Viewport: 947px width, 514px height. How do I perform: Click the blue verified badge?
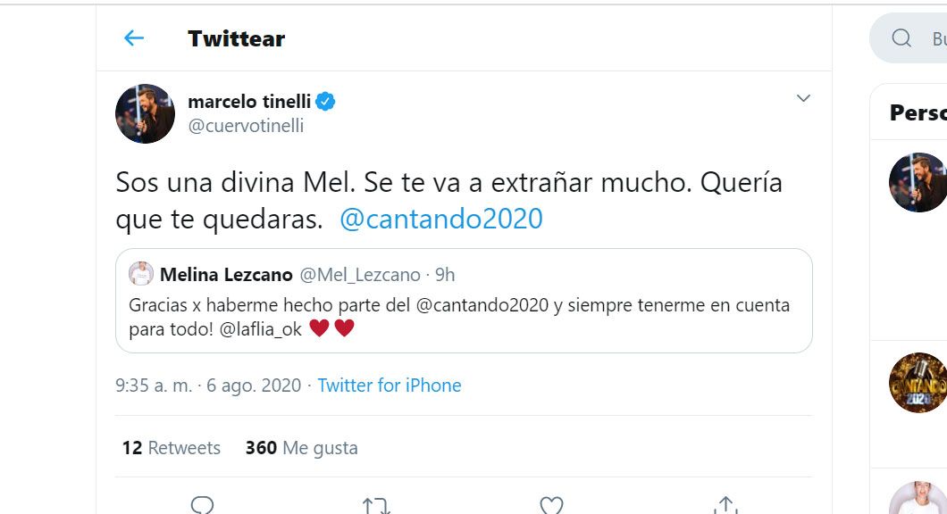[x=325, y=102]
